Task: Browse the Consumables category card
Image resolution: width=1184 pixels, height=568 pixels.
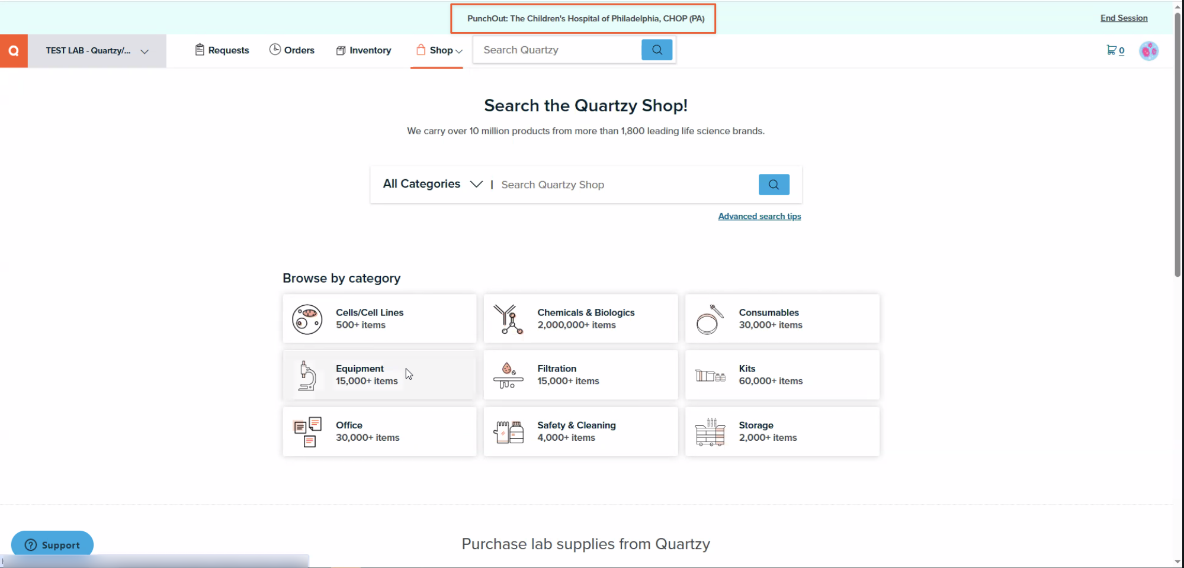Action: [x=782, y=318]
